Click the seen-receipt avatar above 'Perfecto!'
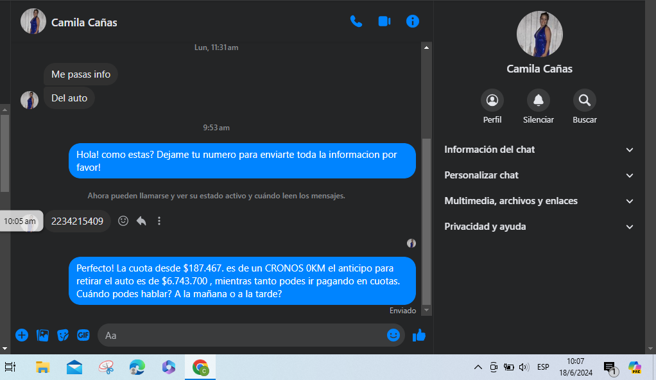656x380 pixels. pos(411,243)
